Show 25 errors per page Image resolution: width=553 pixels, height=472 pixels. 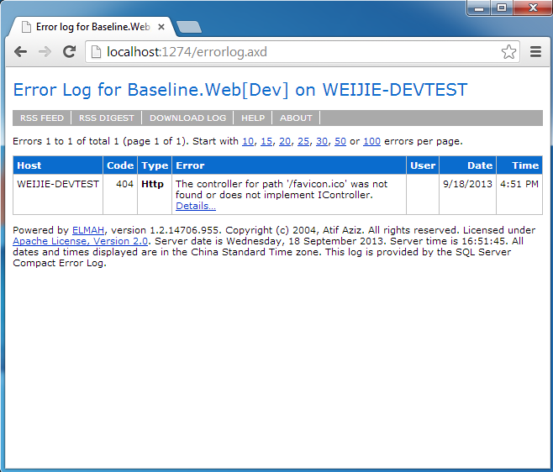click(x=303, y=141)
